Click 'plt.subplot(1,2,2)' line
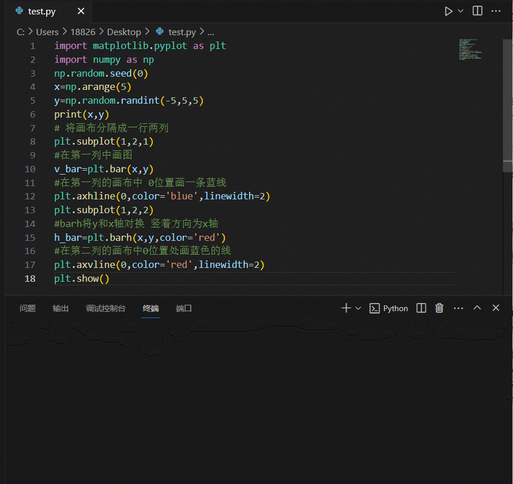The width and height of the screenshot is (513, 484). tap(104, 210)
